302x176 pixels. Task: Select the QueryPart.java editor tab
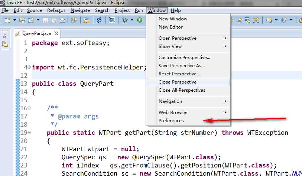[36, 33]
